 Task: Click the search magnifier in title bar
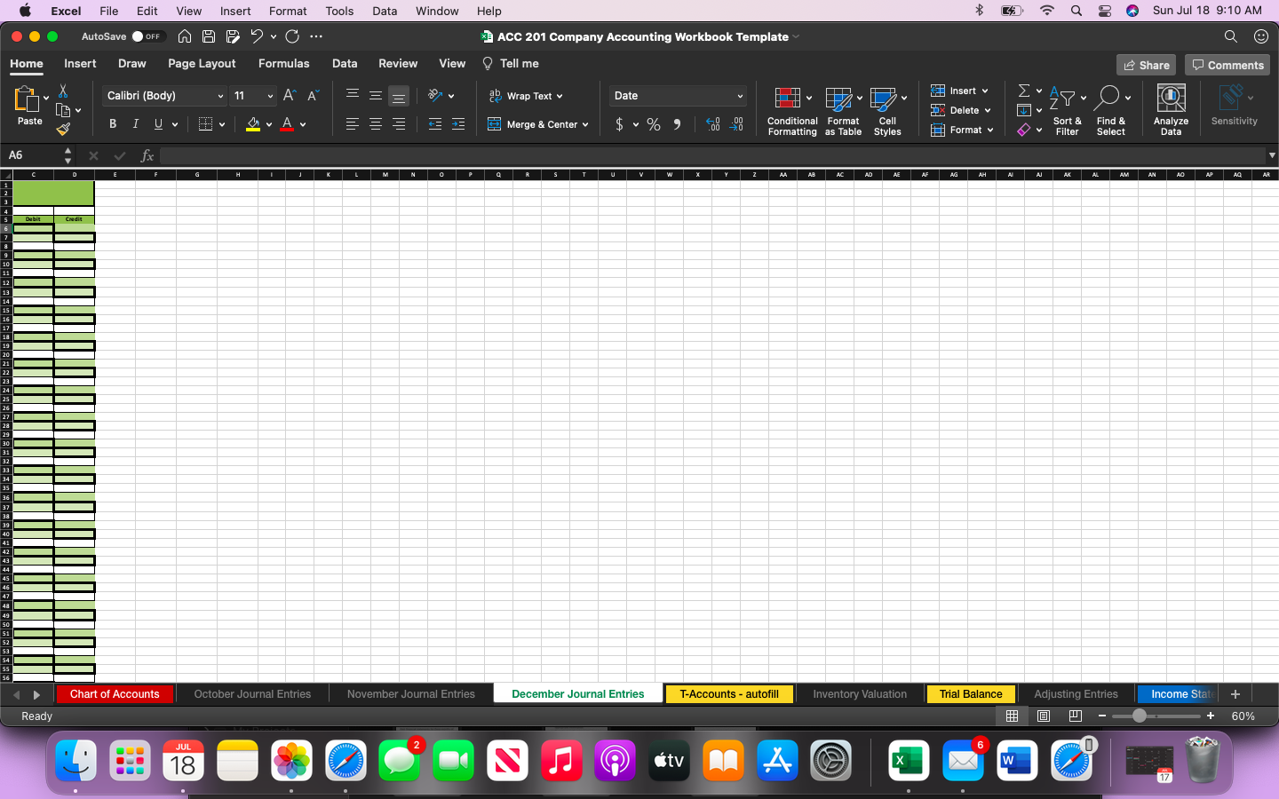coord(1230,36)
